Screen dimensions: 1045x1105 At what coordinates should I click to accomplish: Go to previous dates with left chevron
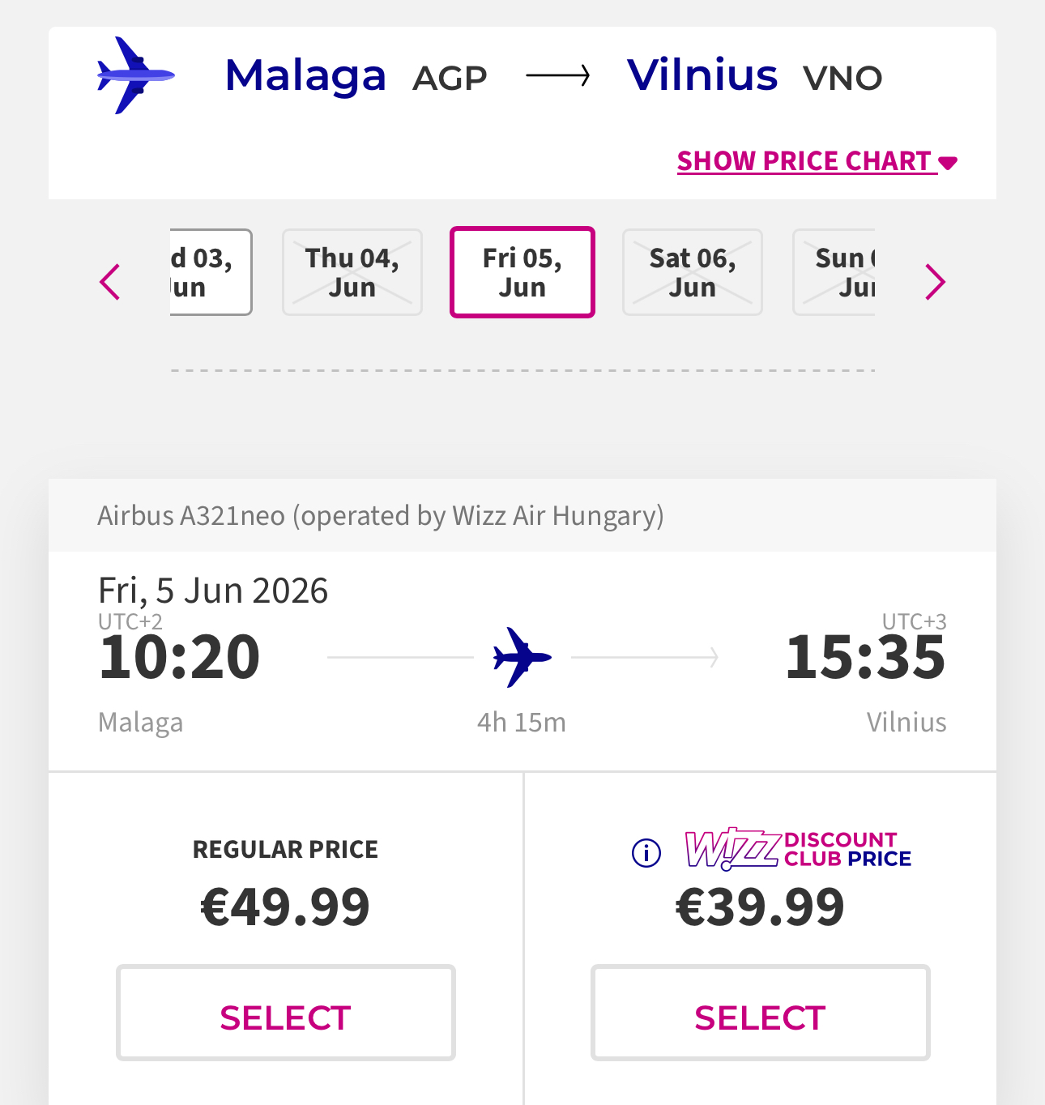110,282
